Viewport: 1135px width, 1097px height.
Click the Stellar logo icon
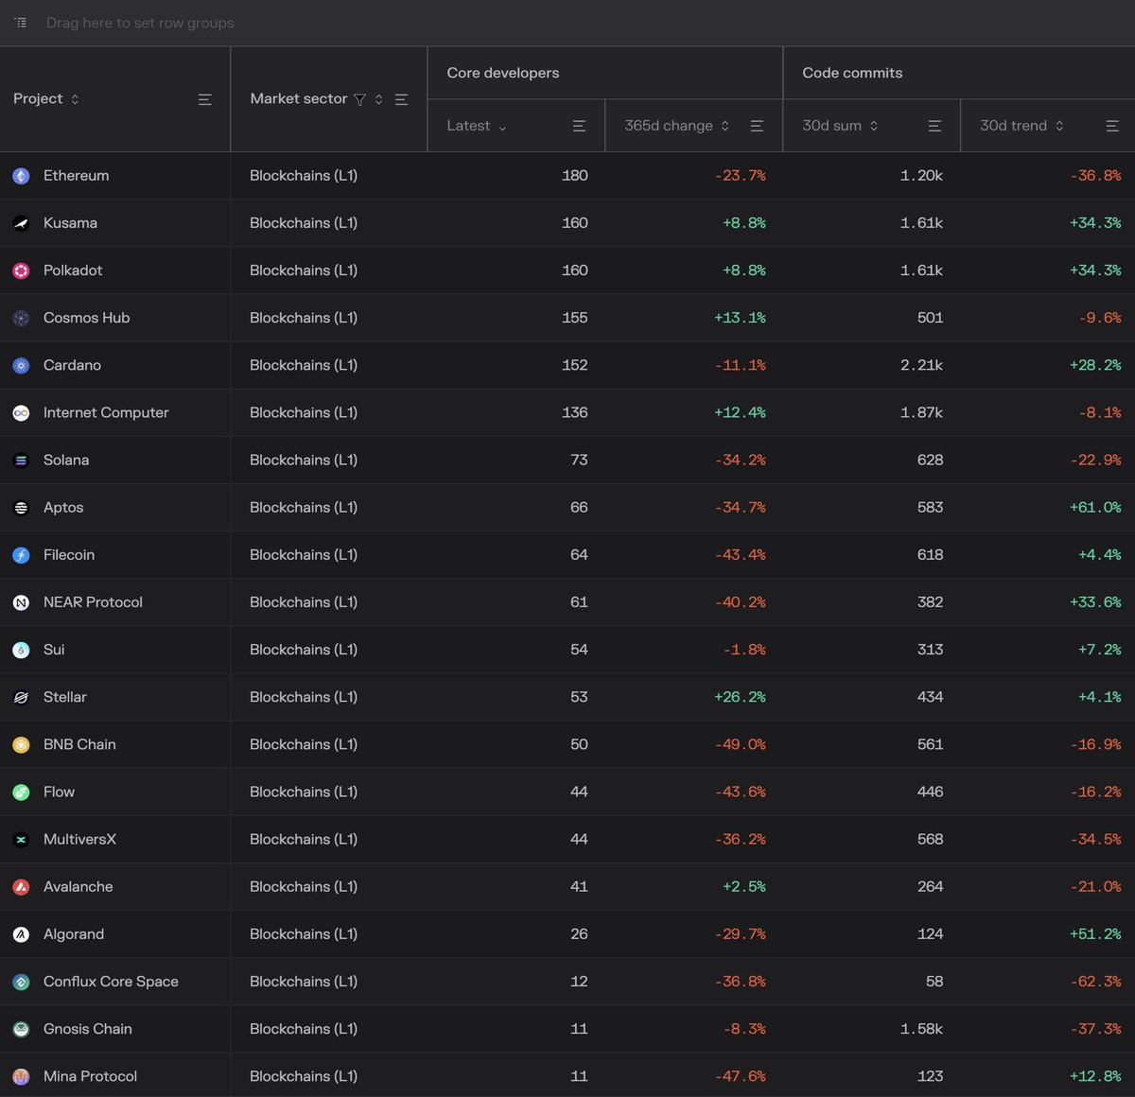click(21, 697)
